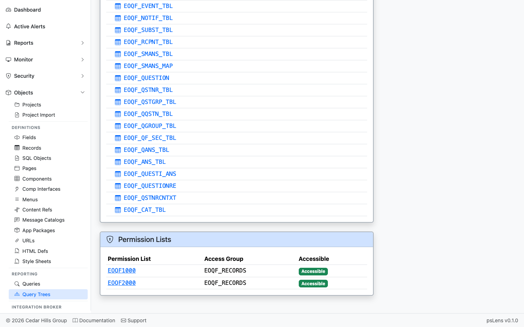Open the EOQF_QUESTION record link
Viewport: 524px width, 327px height.
146,78
